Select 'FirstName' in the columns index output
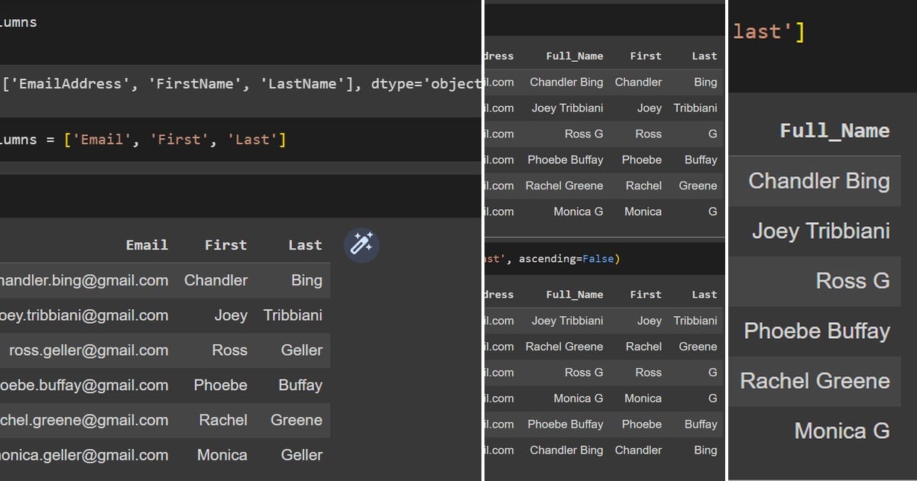The width and height of the screenshot is (917, 481). tap(200, 84)
